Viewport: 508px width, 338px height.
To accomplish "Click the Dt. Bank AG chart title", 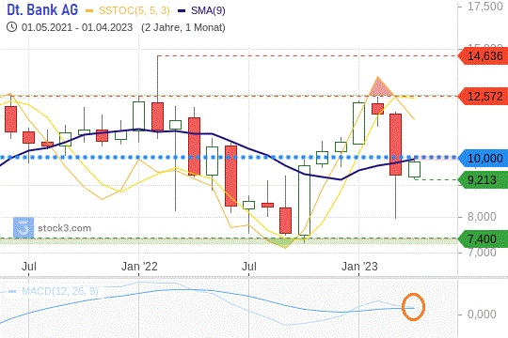I will 42,9.
